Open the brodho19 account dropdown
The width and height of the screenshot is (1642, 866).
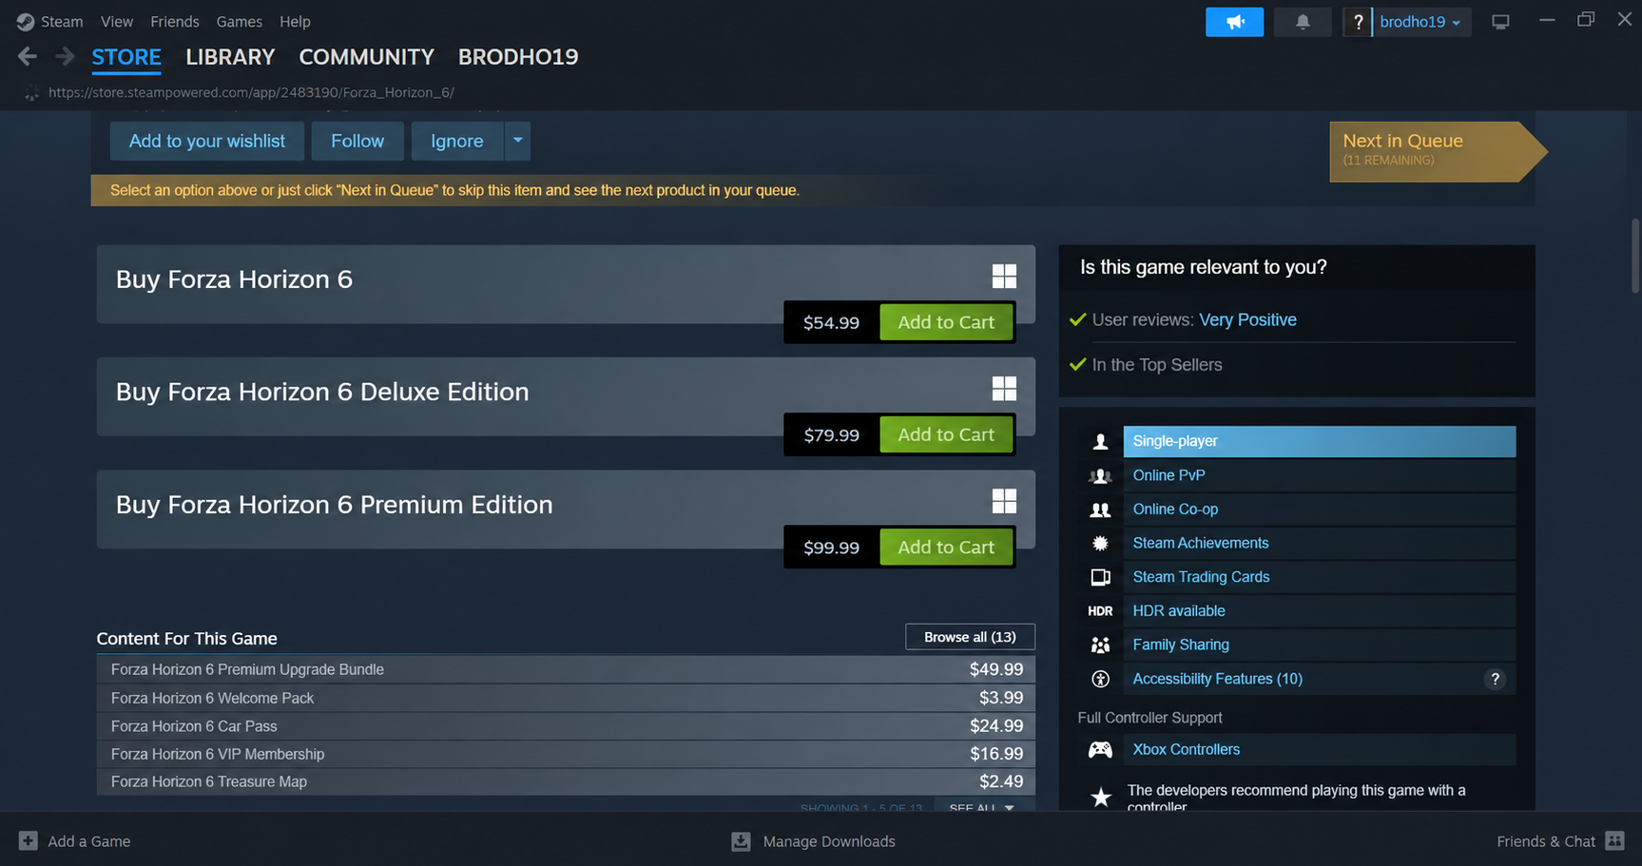[x=1420, y=22]
